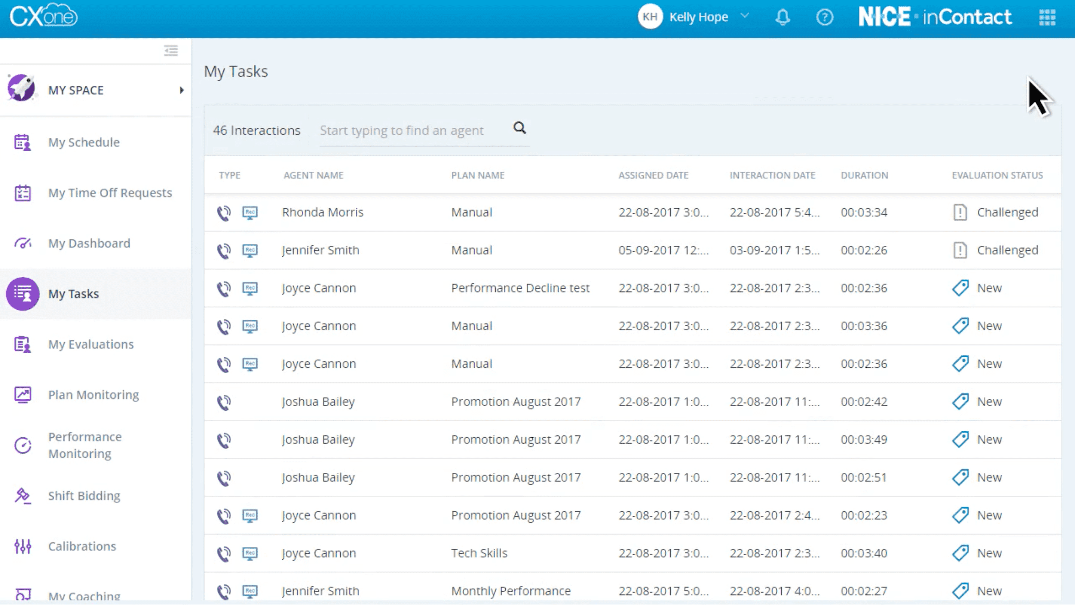This screenshot has width=1075, height=606.
Task: Go to My Evaluations
Action: 91,344
